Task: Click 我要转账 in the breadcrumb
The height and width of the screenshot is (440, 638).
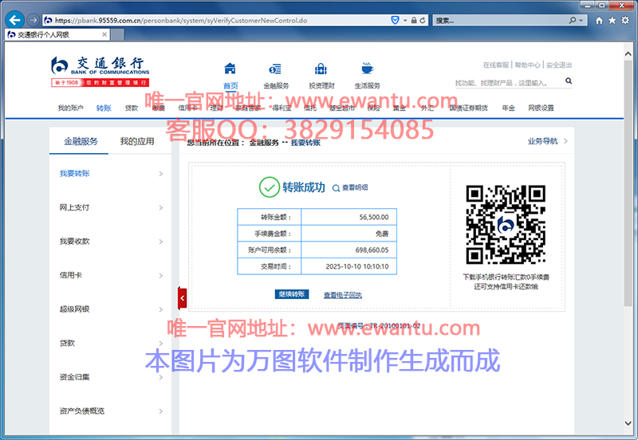Action: pyautogui.click(x=305, y=143)
